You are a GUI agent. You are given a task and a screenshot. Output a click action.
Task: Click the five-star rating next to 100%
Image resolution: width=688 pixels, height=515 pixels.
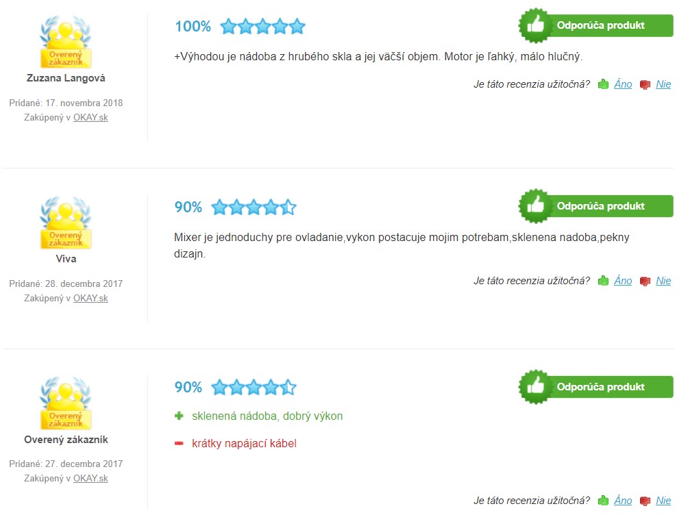[262, 26]
